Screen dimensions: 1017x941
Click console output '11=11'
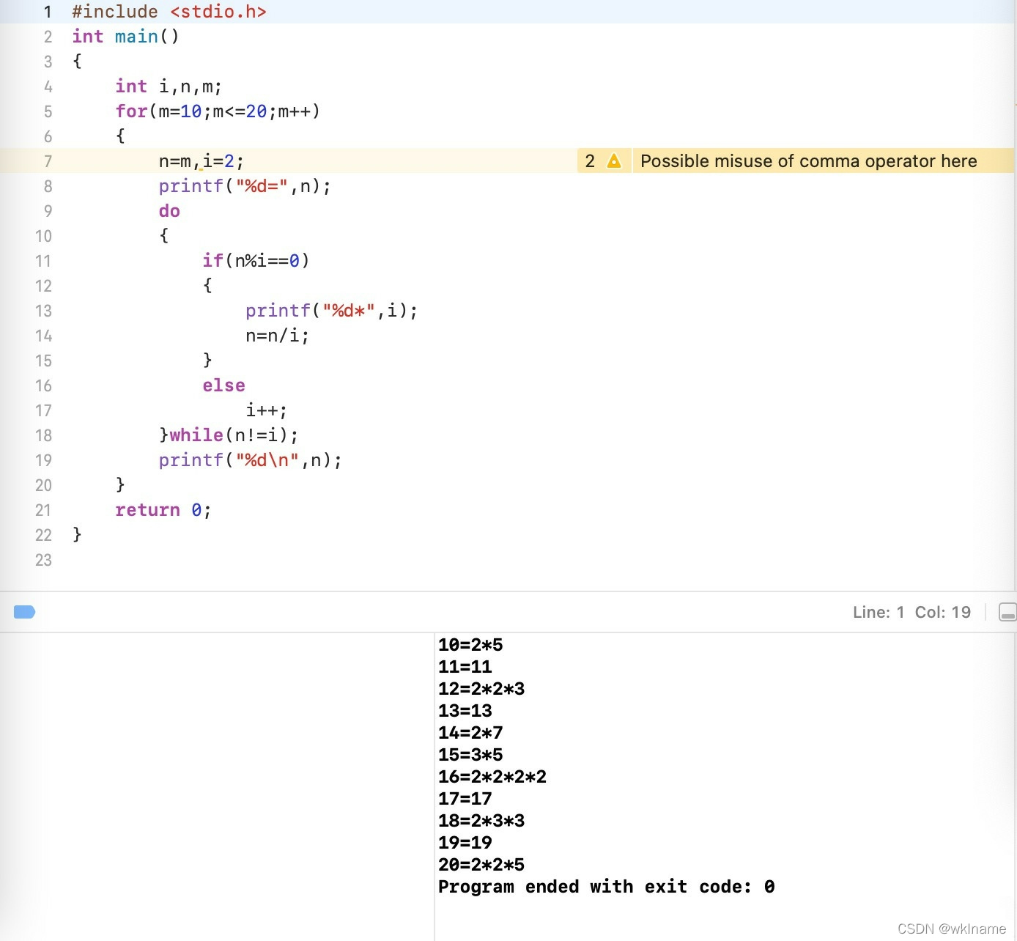tap(465, 667)
